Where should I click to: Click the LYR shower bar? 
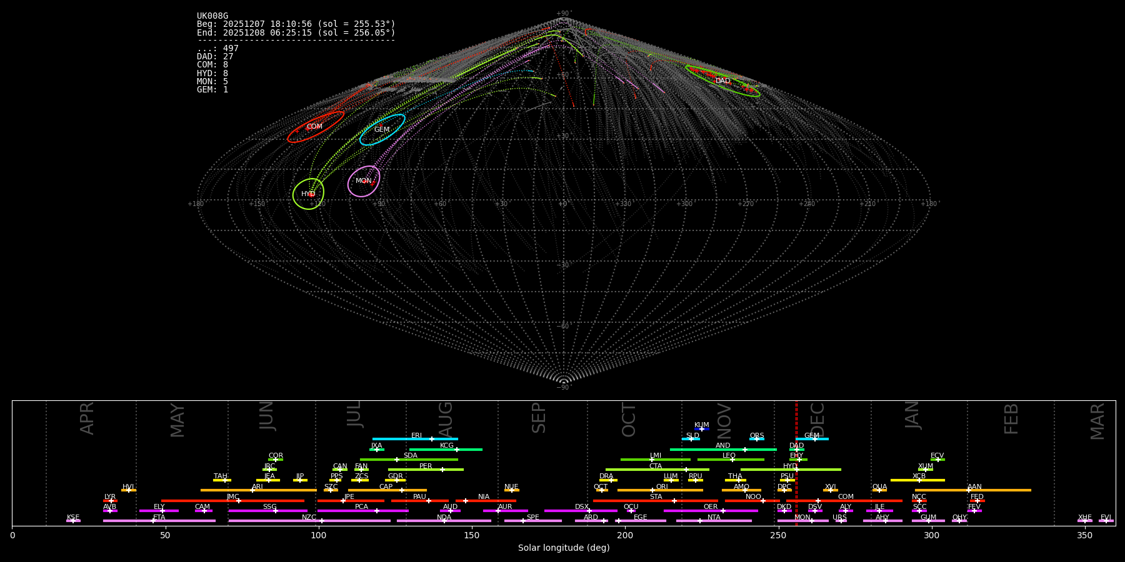pyautogui.click(x=110, y=501)
